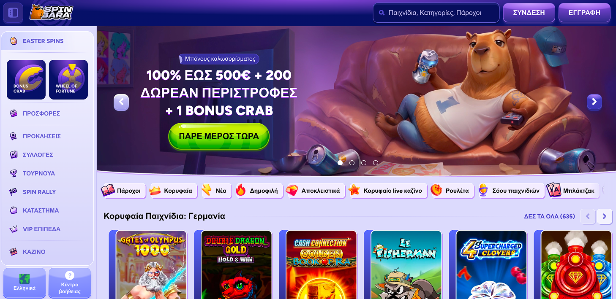Switch to the Δημοφιλή category tab
This screenshot has height=299, width=616.
[x=259, y=191]
